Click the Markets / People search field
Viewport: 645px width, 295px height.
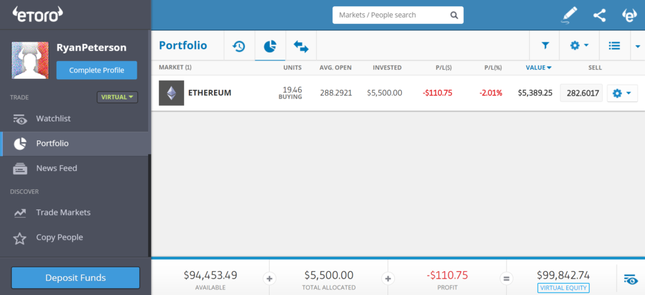398,15
